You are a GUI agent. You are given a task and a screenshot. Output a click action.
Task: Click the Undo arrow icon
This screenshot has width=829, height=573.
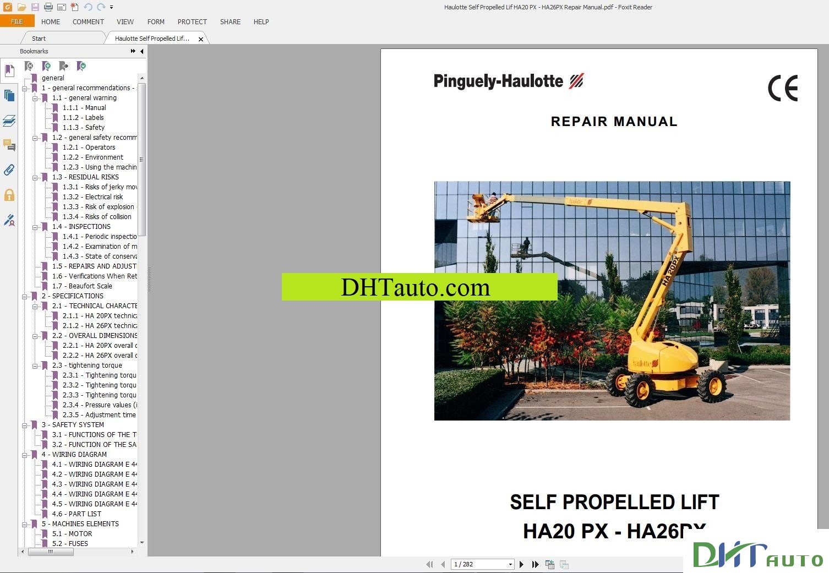point(88,7)
